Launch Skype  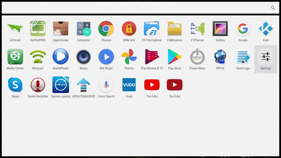(15, 85)
